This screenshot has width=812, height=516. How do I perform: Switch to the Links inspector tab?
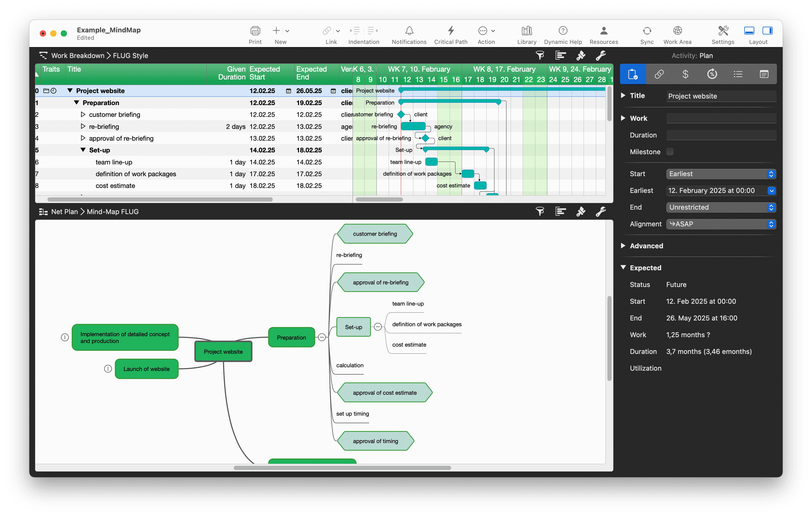pyautogui.click(x=659, y=74)
